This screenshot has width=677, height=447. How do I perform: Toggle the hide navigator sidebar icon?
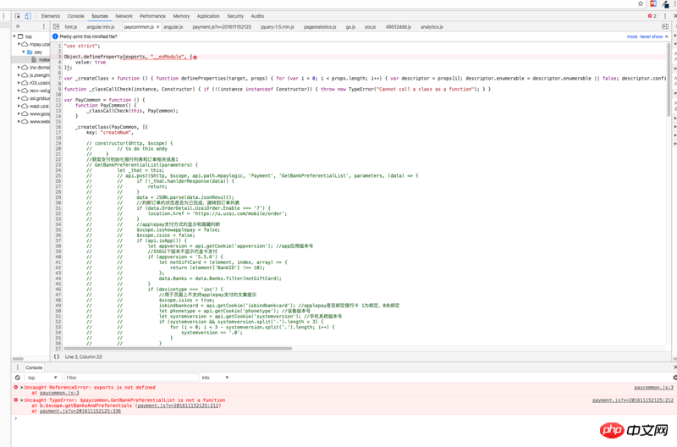56,27
